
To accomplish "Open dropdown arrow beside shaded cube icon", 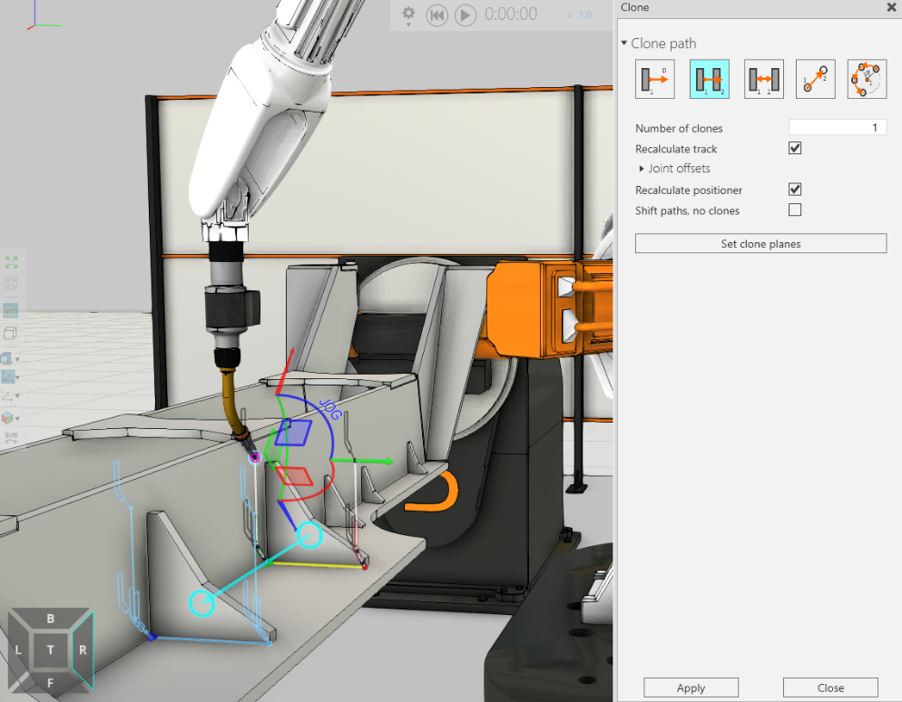I will (17, 359).
